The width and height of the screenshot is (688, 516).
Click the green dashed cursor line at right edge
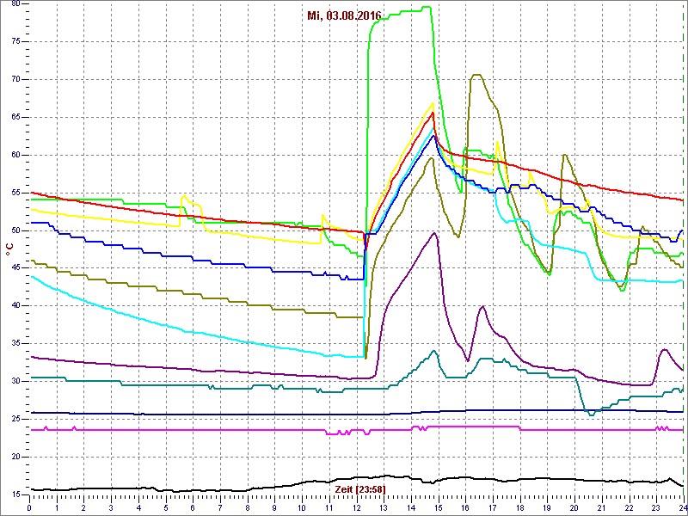pyautogui.click(x=684, y=250)
